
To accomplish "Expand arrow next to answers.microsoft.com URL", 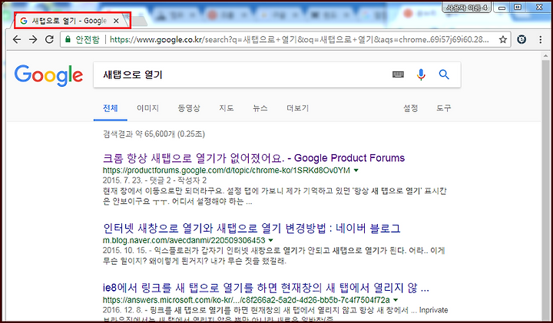I will coord(396,300).
